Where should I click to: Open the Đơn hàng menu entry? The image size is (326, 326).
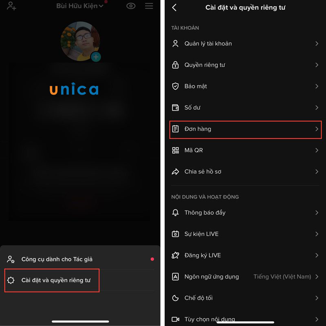(245, 129)
